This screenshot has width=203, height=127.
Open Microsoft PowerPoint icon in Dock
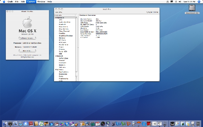tap(129, 124)
